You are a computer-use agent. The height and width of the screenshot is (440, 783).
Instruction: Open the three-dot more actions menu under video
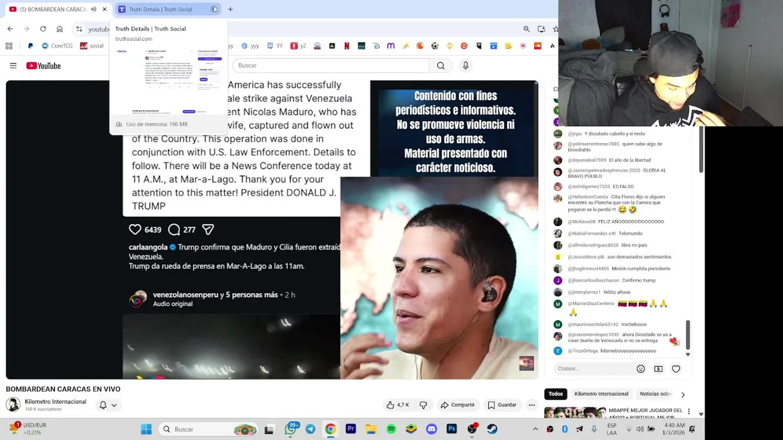click(532, 405)
